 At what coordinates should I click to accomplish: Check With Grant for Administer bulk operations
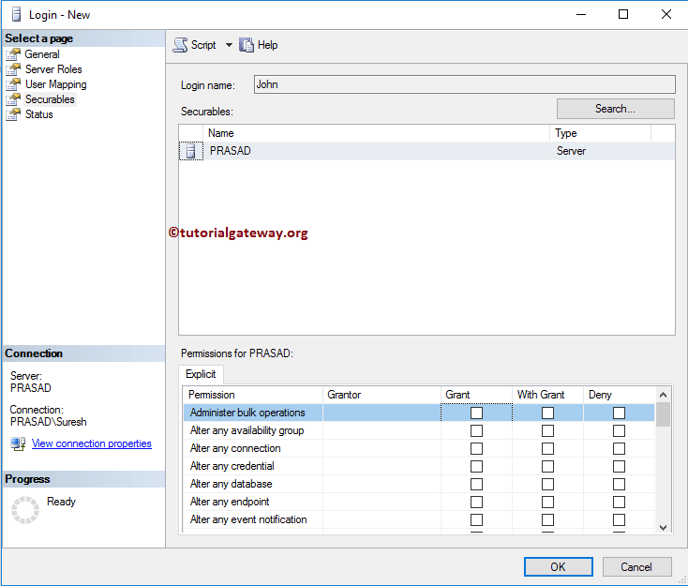(x=547, y=413)
